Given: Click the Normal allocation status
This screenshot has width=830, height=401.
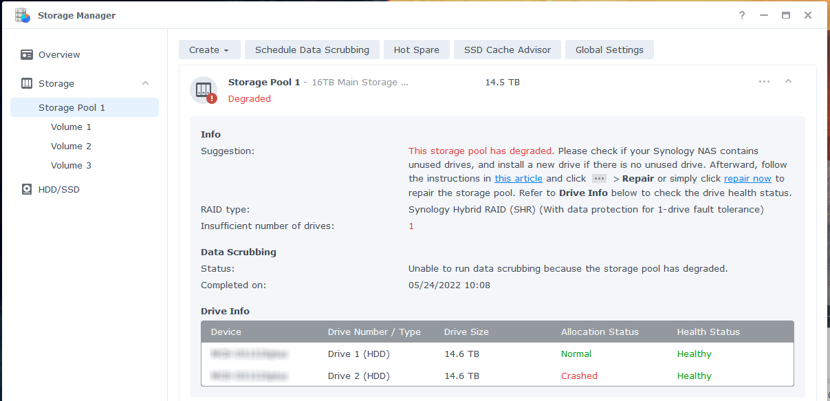Looking at the screenshot, I should pyautogui.click(x=576, y=354).
